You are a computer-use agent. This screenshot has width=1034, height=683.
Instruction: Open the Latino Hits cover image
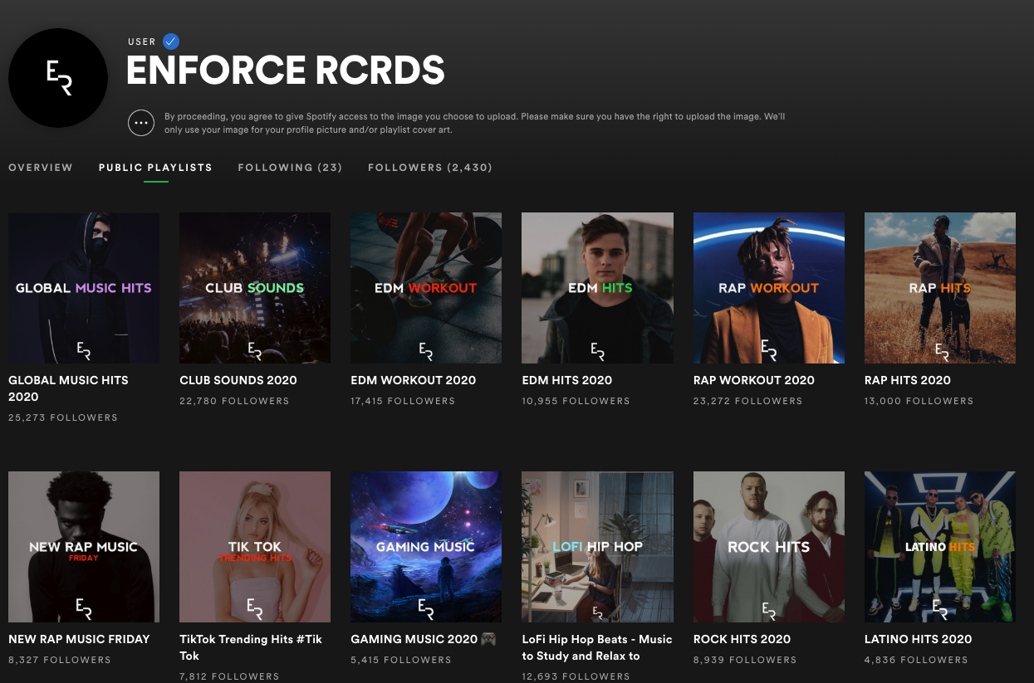pyautogui.click(x=939, y=547)
